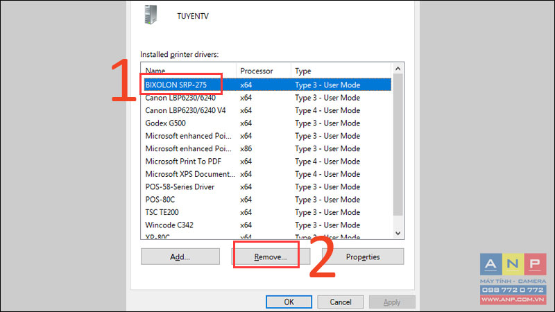The width and height of the screenshot is (555, 312).
Task: Select the Canon LBP6230/6240 driver
Action: [180, 98]
